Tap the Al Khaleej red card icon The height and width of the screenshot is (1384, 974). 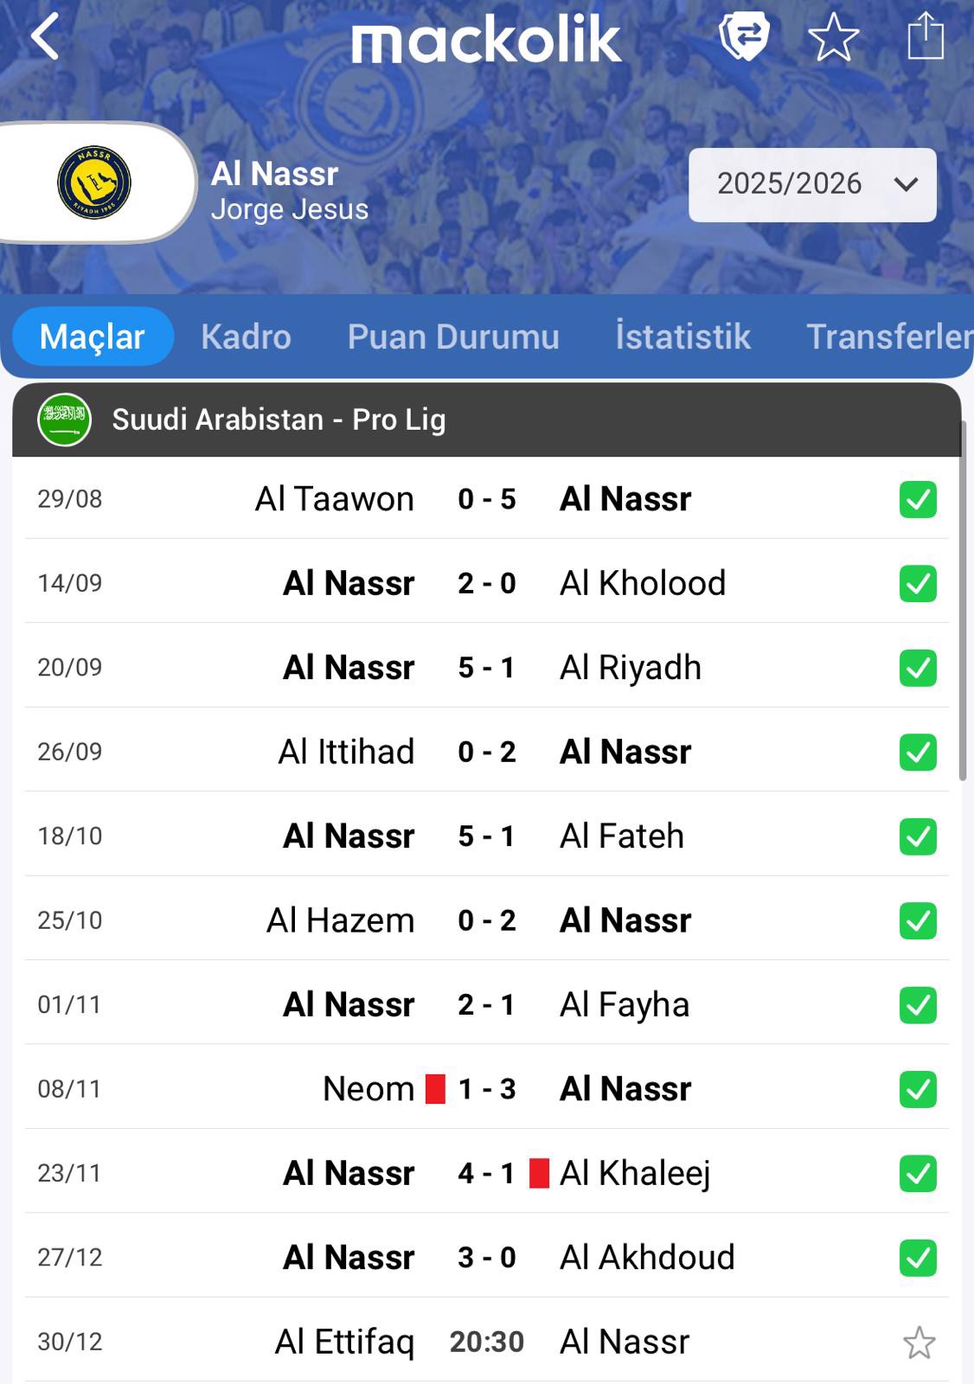539,1173
